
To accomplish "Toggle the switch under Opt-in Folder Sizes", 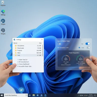I will click(59, 44).
